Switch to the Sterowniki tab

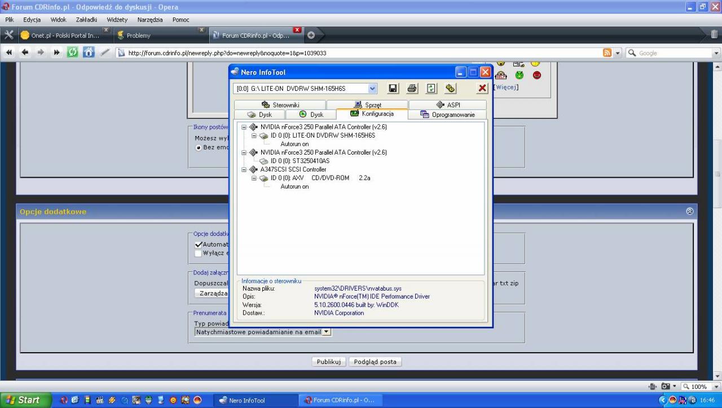pos(280,105)
